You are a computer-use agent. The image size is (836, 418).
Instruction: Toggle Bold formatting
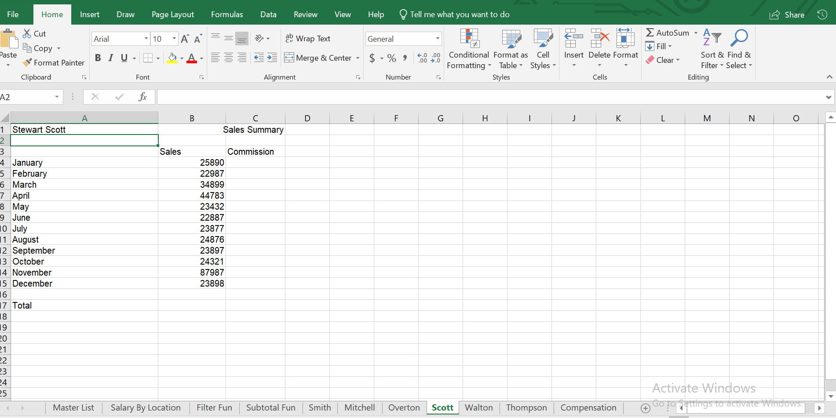point(98,58)
